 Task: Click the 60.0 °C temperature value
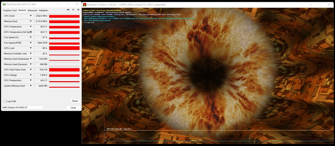[41, 27]
